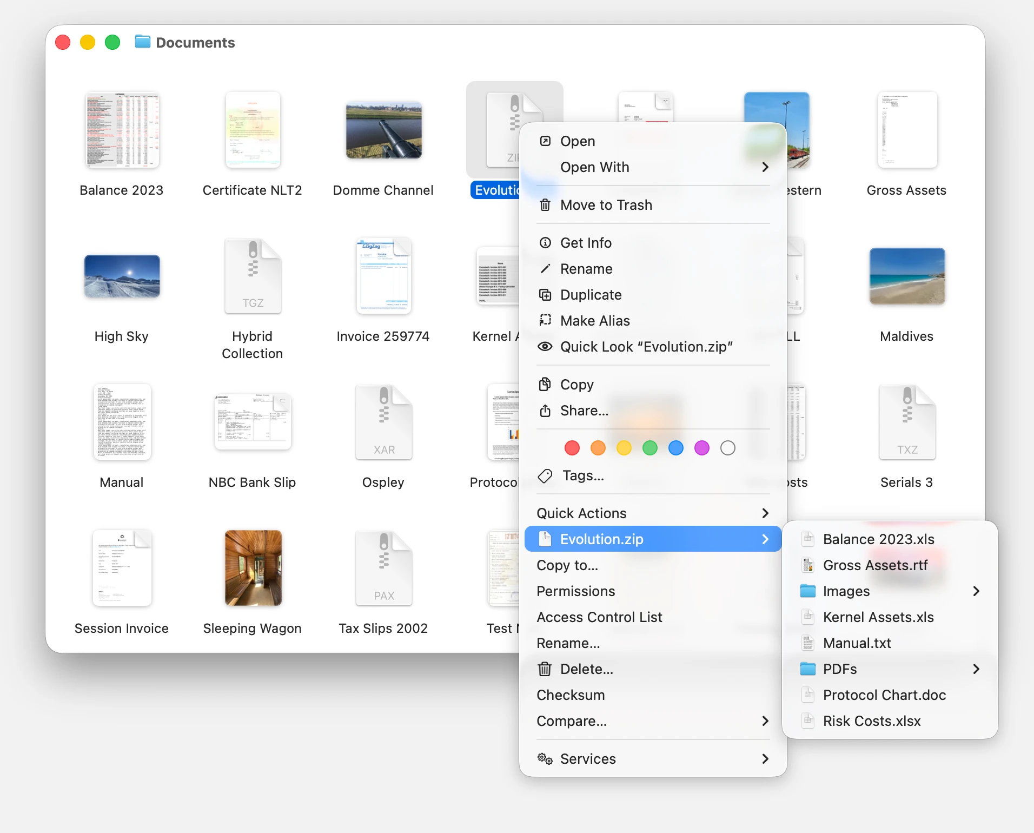Select the High Sky photo thumbnail
The width and height of the screenshot is (1034, 833).
pyautogui.click(x=122, y=276)
